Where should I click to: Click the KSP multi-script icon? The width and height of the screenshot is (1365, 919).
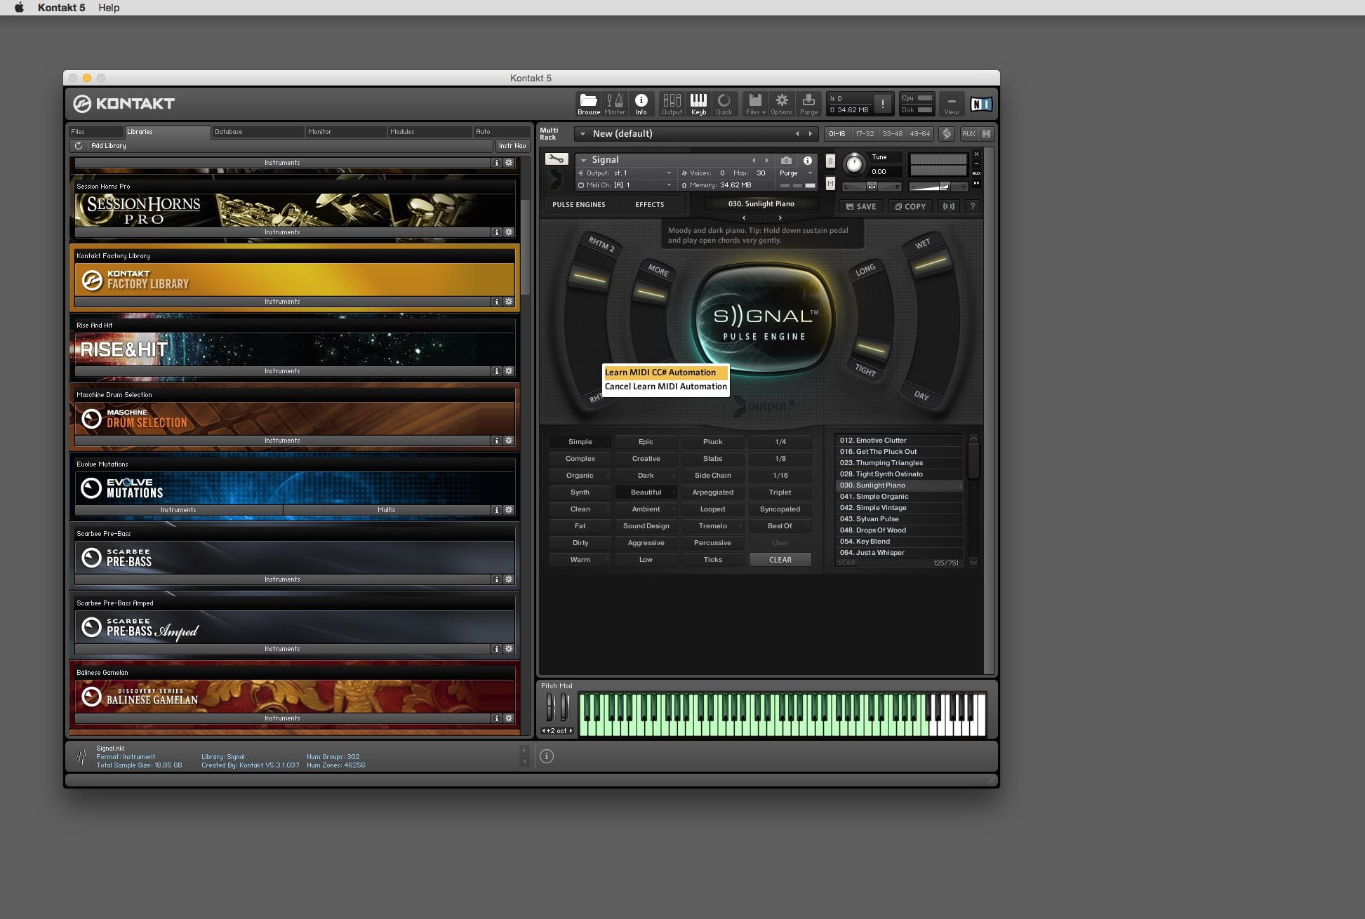(946, 133)
